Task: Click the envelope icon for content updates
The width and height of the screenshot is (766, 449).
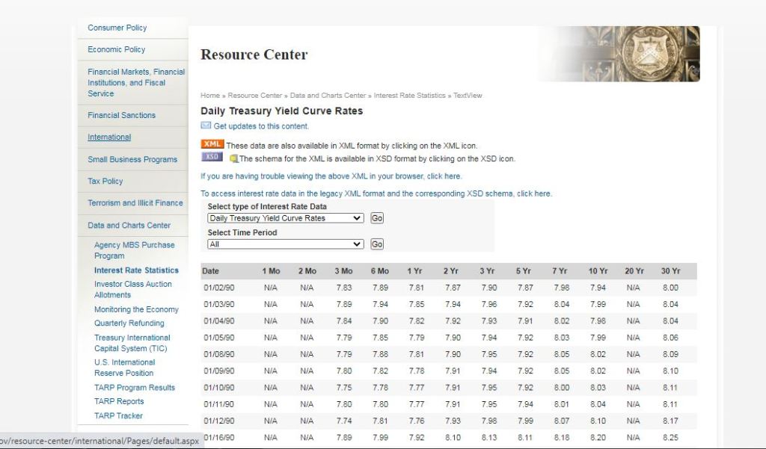Action: (206, 126)
